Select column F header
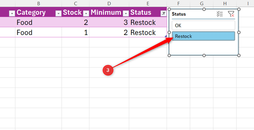Screen dimensions: 254x130 tap(178, 3)
